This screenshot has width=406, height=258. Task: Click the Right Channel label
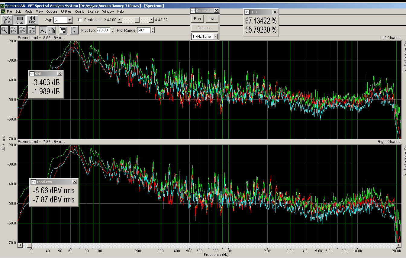(x=390, y=142)
